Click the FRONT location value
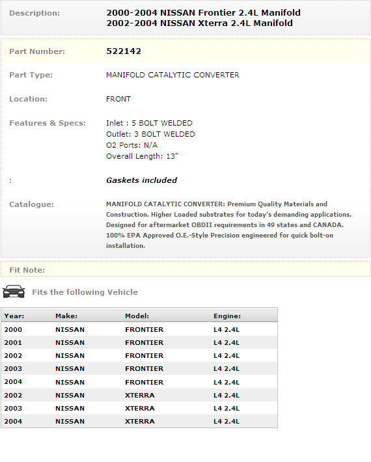Image resolution: width=371 pixels, height=462 pixels. (x=118, y=99)
